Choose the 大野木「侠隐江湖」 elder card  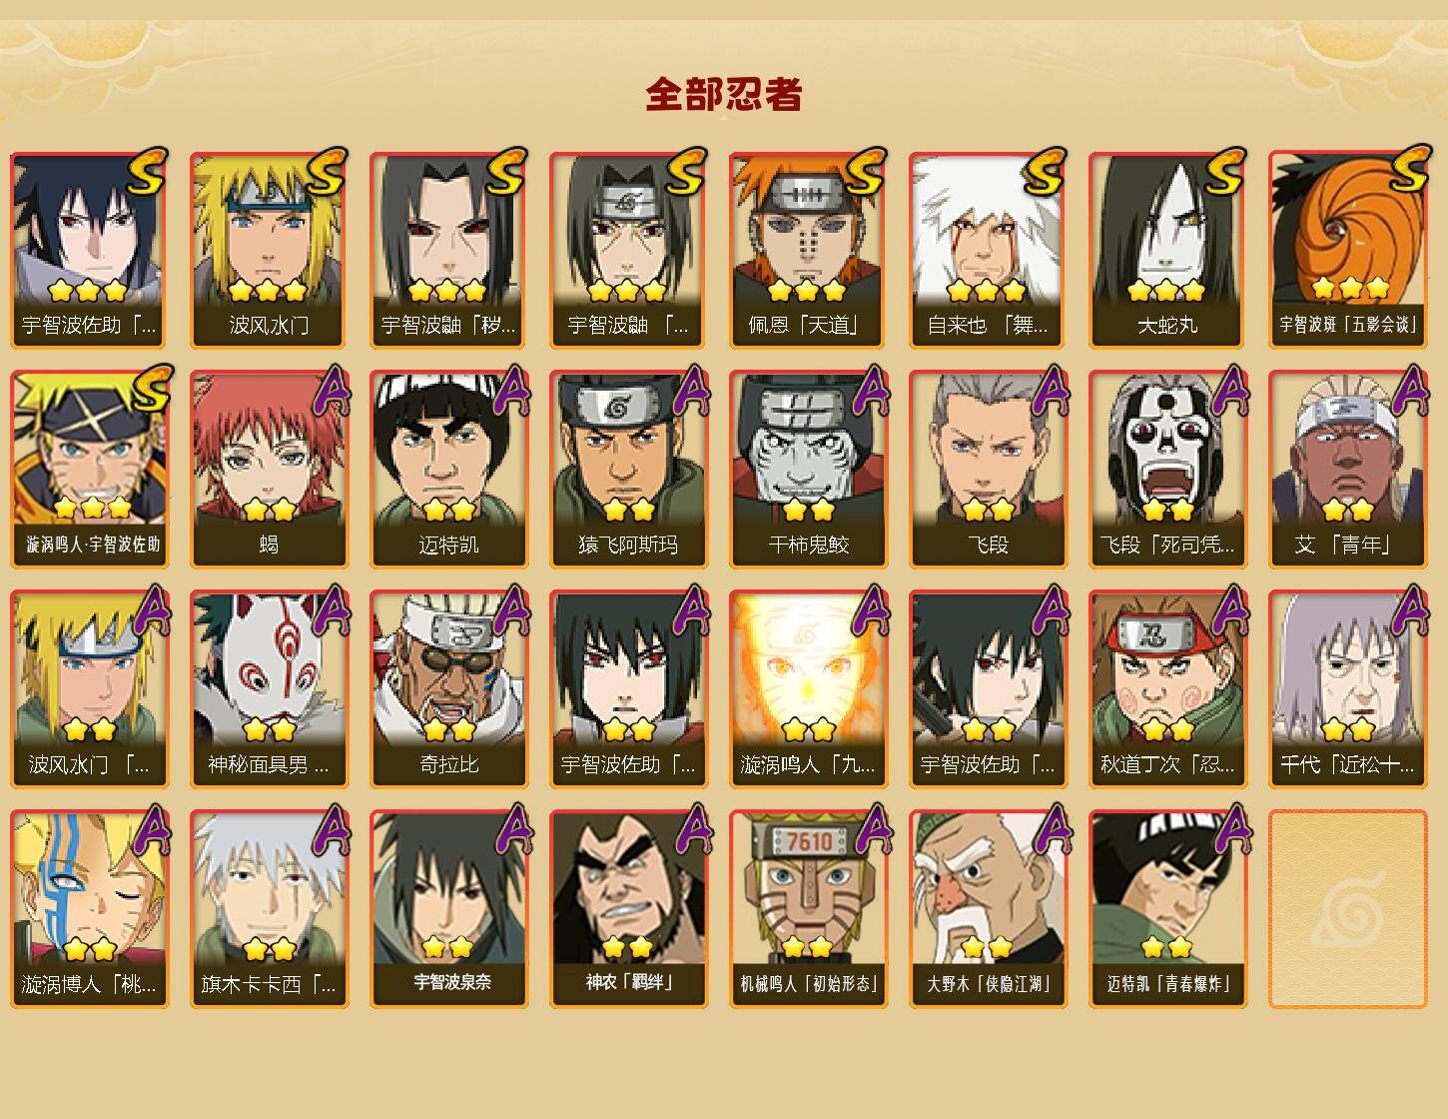point(989,909)
